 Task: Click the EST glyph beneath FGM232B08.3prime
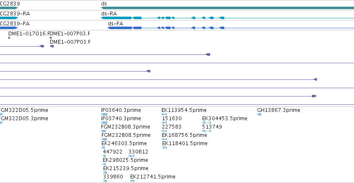(x=104, y=131)
